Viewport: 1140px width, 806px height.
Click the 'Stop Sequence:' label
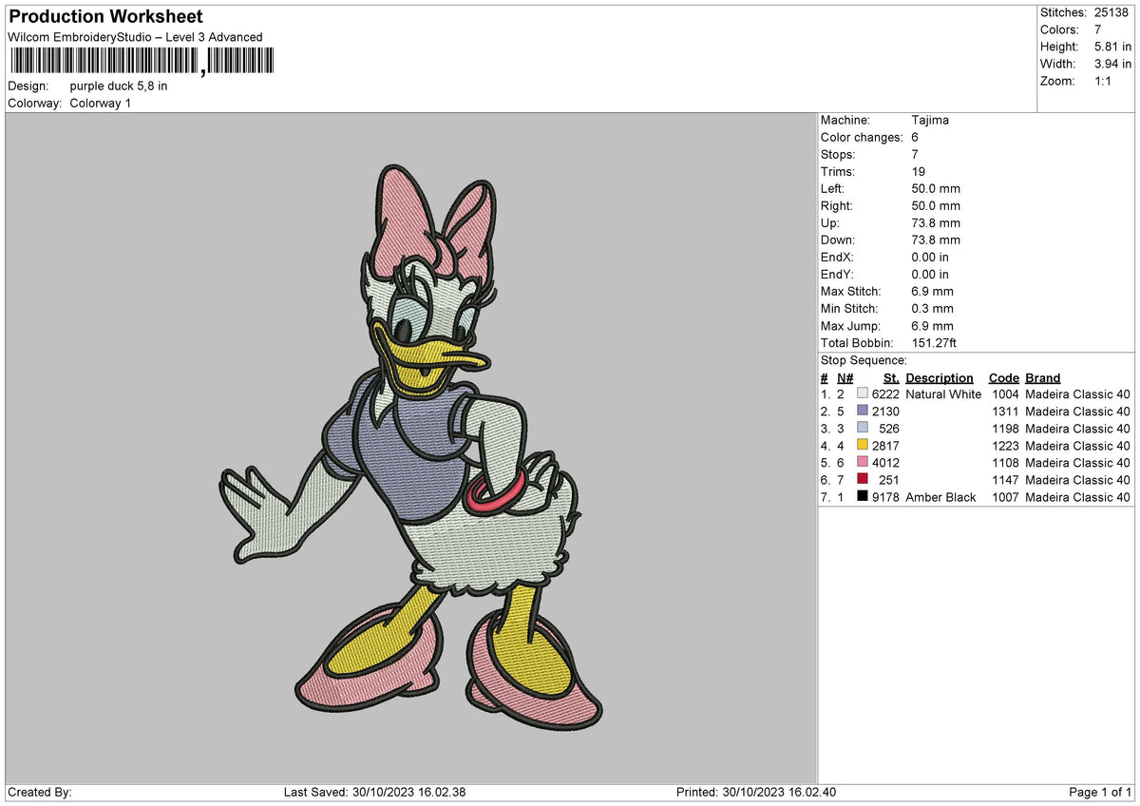point(864,360)
